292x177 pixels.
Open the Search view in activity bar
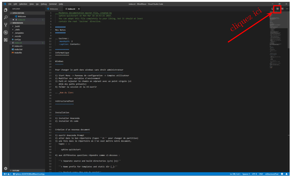5,17
